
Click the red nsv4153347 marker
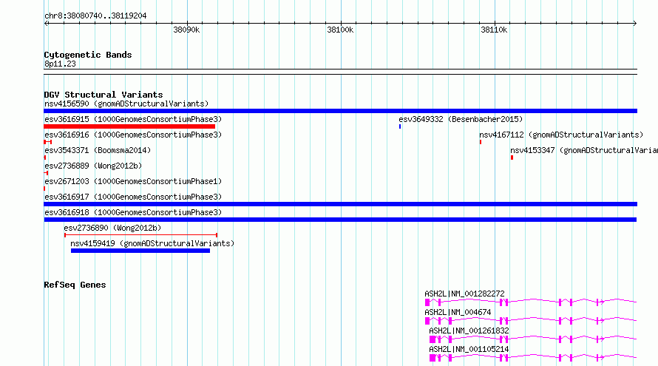[x=512, y=157]
